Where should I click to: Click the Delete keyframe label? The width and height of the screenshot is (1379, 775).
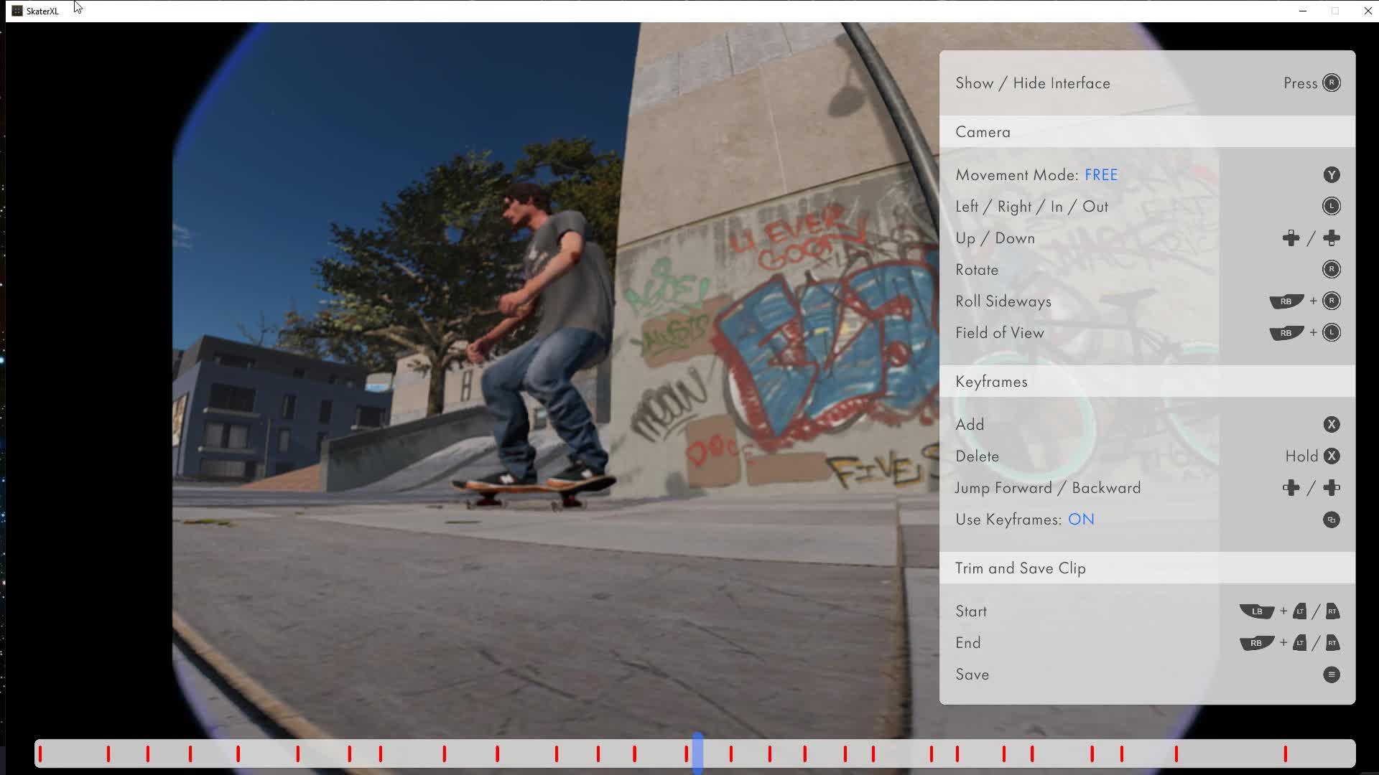977,456
